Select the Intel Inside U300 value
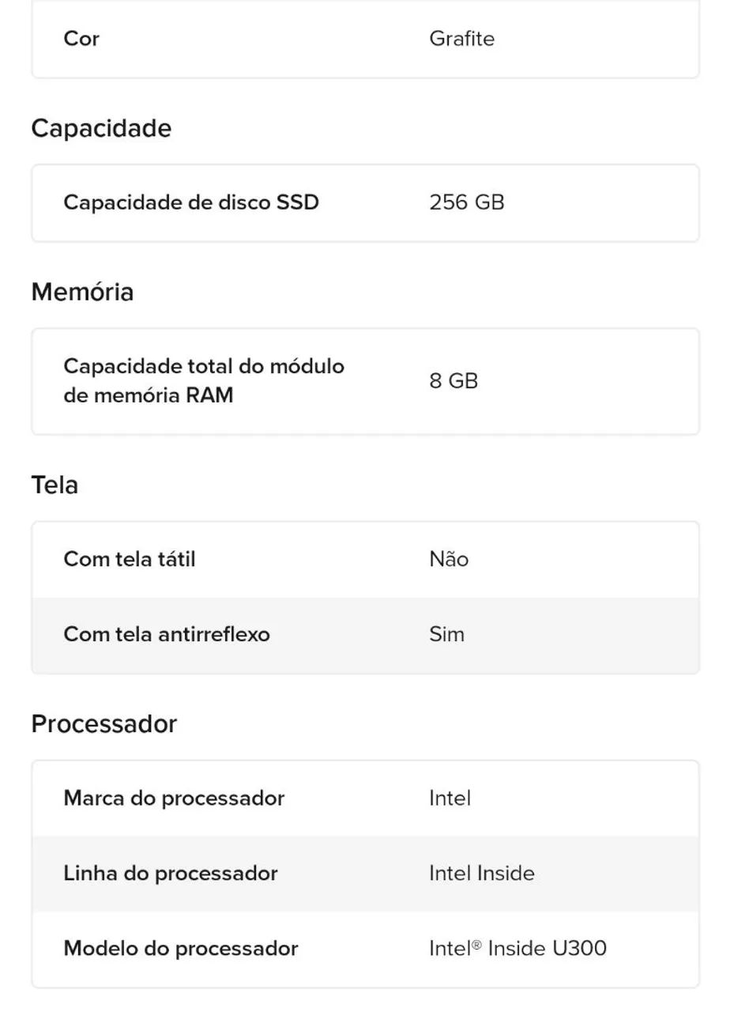 tap(517, 949)
